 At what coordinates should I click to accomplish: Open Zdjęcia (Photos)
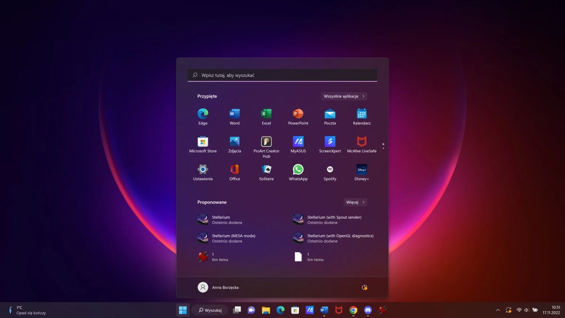(x=234, y=144)
